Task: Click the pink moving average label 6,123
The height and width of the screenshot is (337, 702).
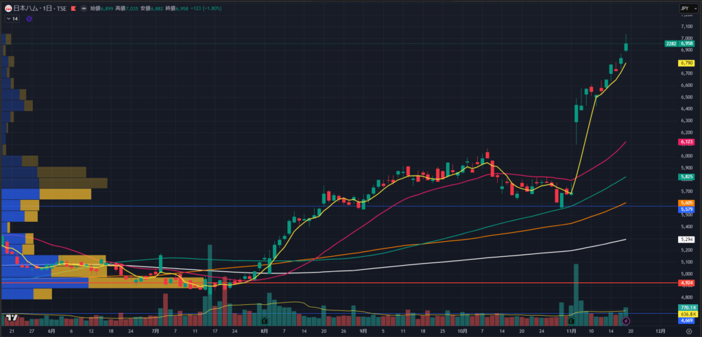Action: 686,142
